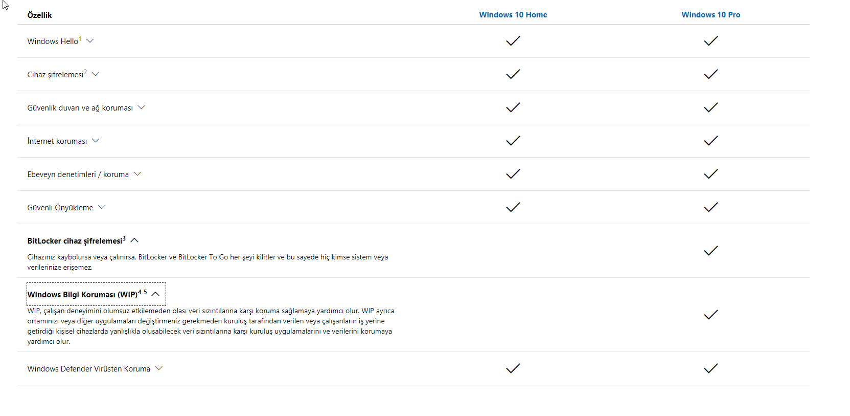
Task: Open the Windows 10 Home column link
Action: [x=513, y=15]
